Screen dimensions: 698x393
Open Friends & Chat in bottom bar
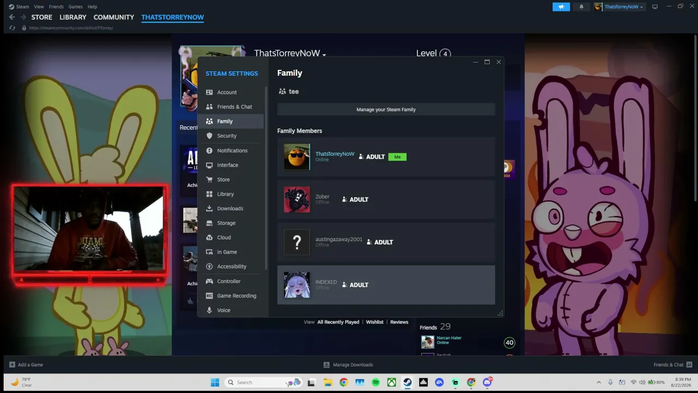click(x=673, y=365)
